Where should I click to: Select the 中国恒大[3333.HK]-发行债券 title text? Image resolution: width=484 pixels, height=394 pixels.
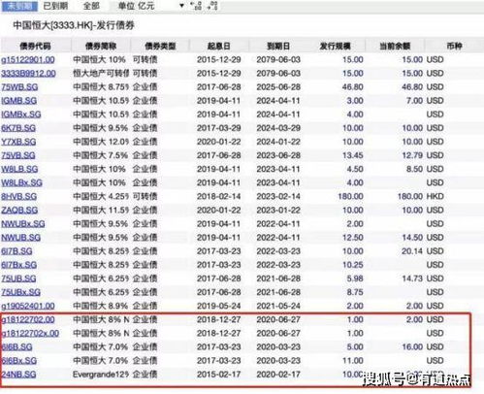point(74,25)
